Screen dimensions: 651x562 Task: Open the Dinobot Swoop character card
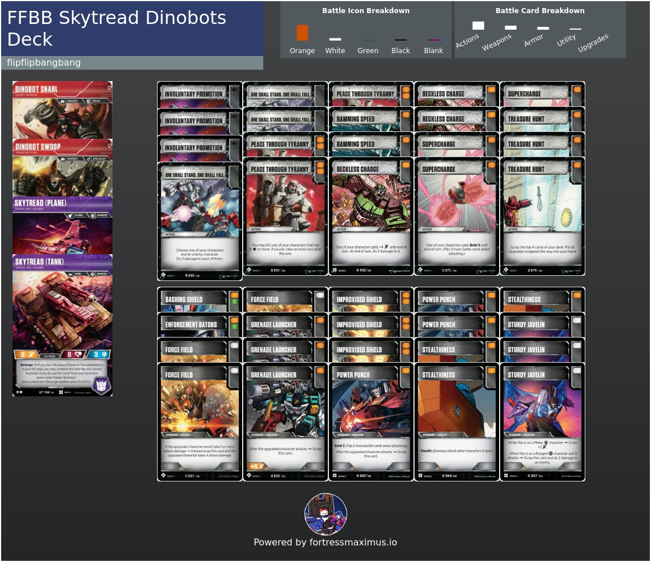click(x=62, y=167)
